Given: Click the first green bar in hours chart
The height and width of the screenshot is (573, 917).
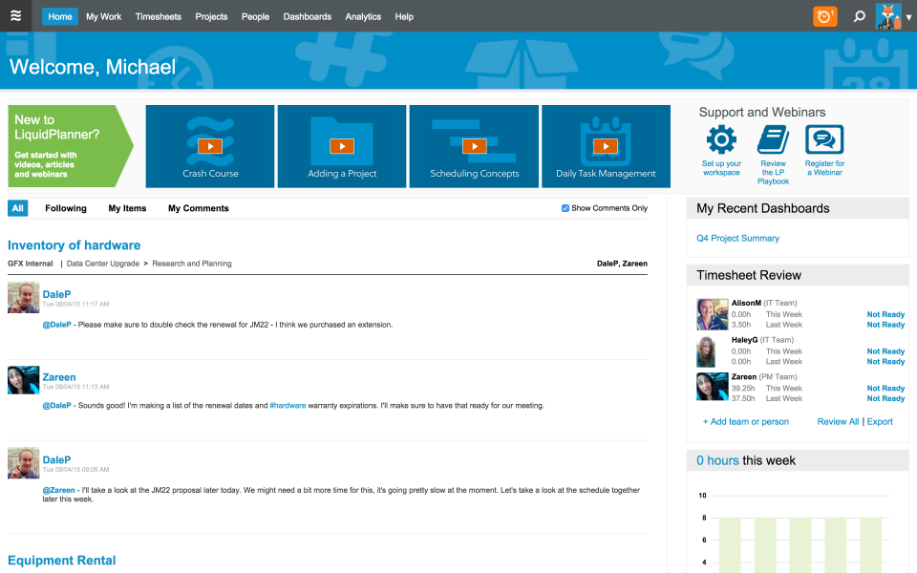Looking at the screenshot, I should 729,545.
